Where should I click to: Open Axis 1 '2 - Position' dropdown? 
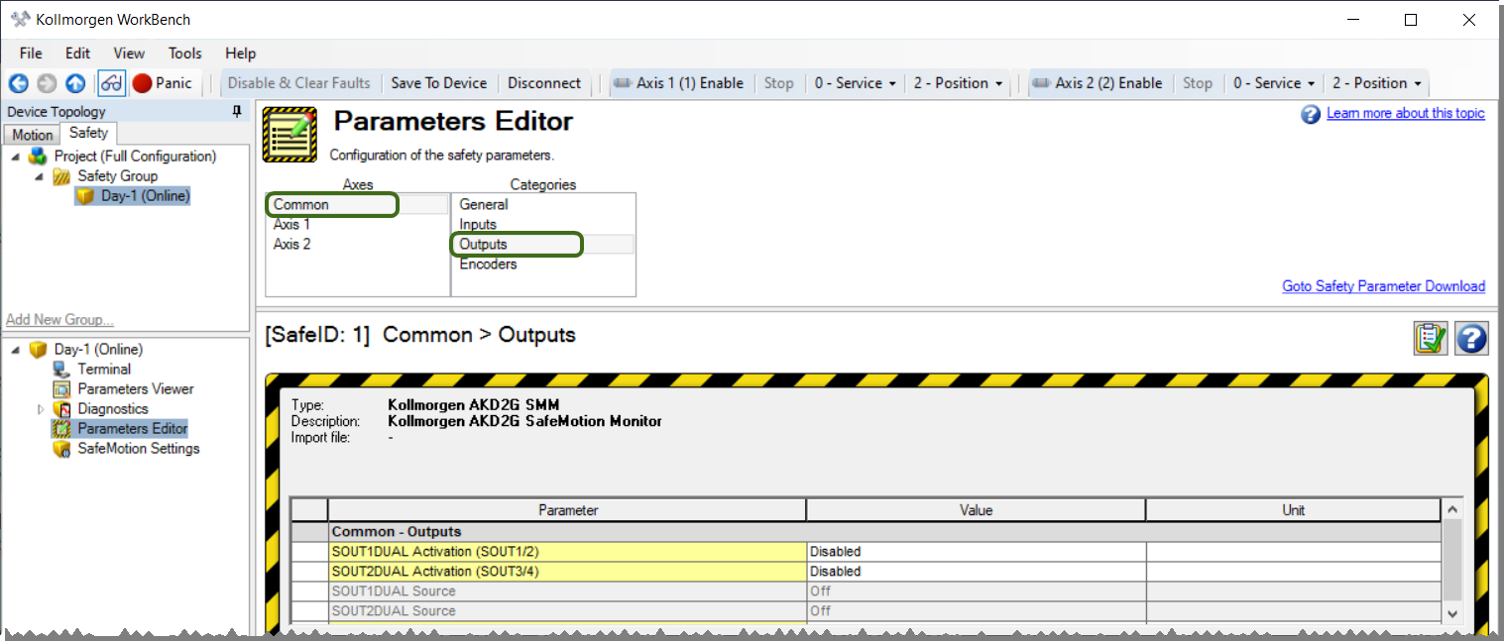point(958,83)
